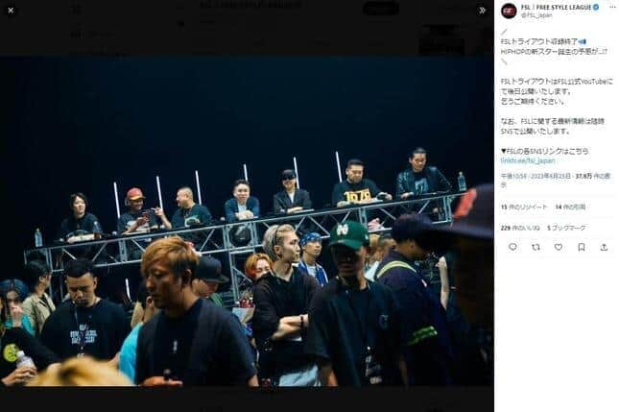Click the 5 bookmarks count

[x=566, y=228]
